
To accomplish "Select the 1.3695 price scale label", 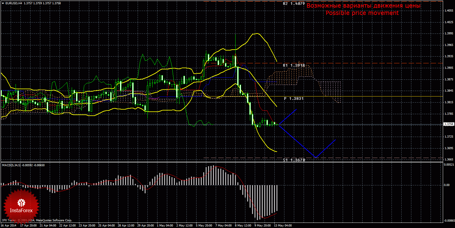I will click(449, 148).
